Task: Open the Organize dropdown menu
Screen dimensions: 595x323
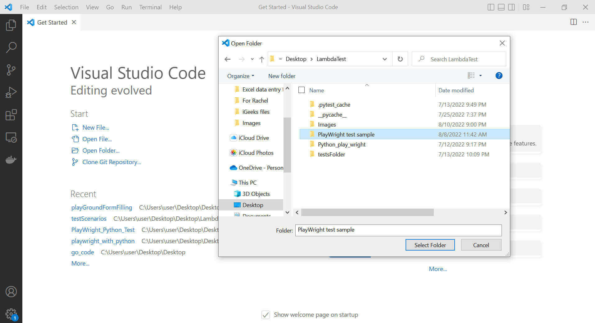Action: click(239, 76)
